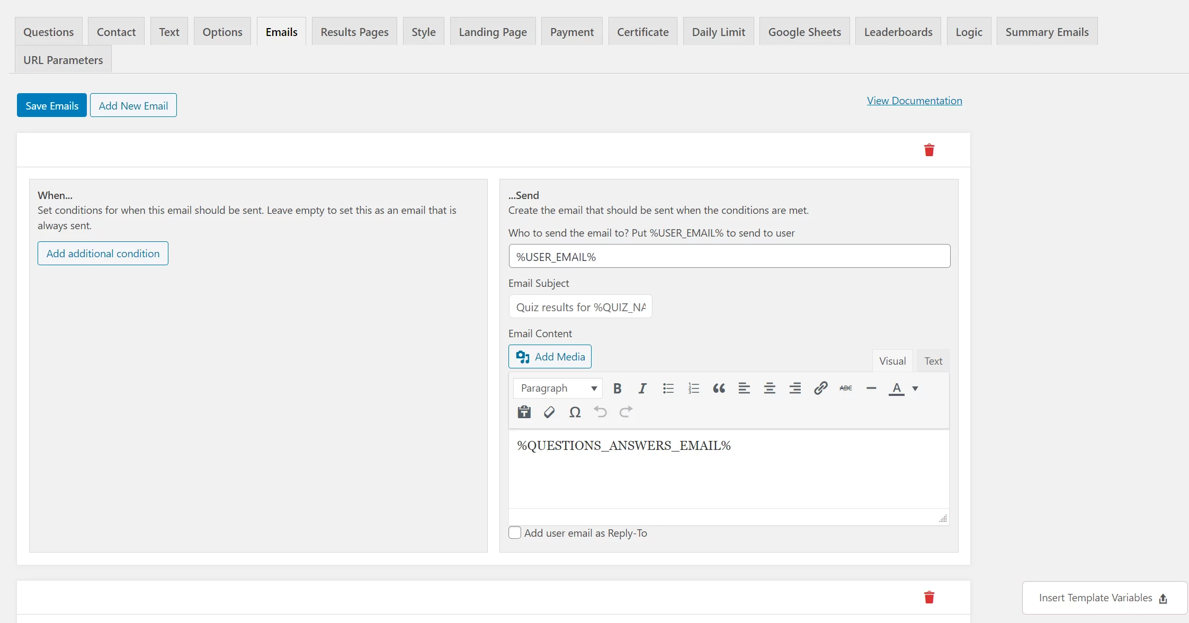This screenshot has width=1189, height=623.
Task: Insert a horizontal line
Action: pos(871,388)
